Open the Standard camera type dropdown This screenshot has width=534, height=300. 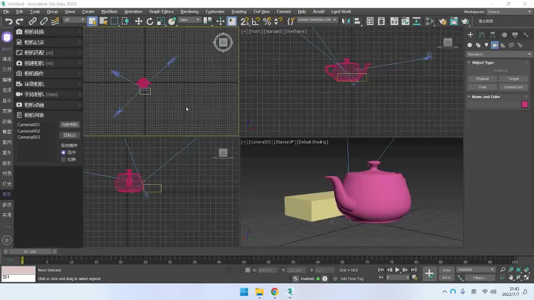(499, 54)
